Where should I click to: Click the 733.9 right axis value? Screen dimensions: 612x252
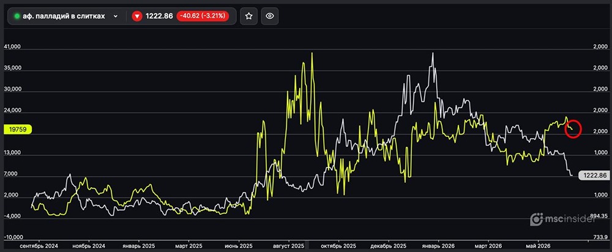(x=600, y=237)
